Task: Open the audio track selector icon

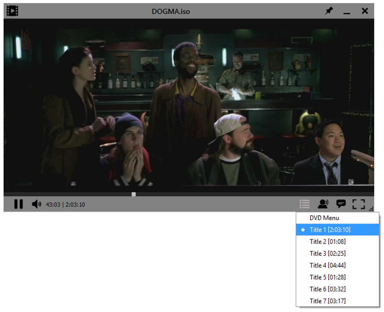Action: (323, 204)
